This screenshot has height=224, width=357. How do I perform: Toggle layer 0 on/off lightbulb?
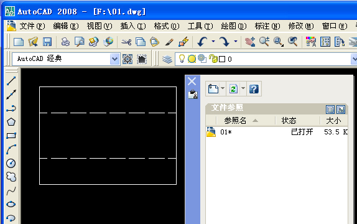pos(182,58)
